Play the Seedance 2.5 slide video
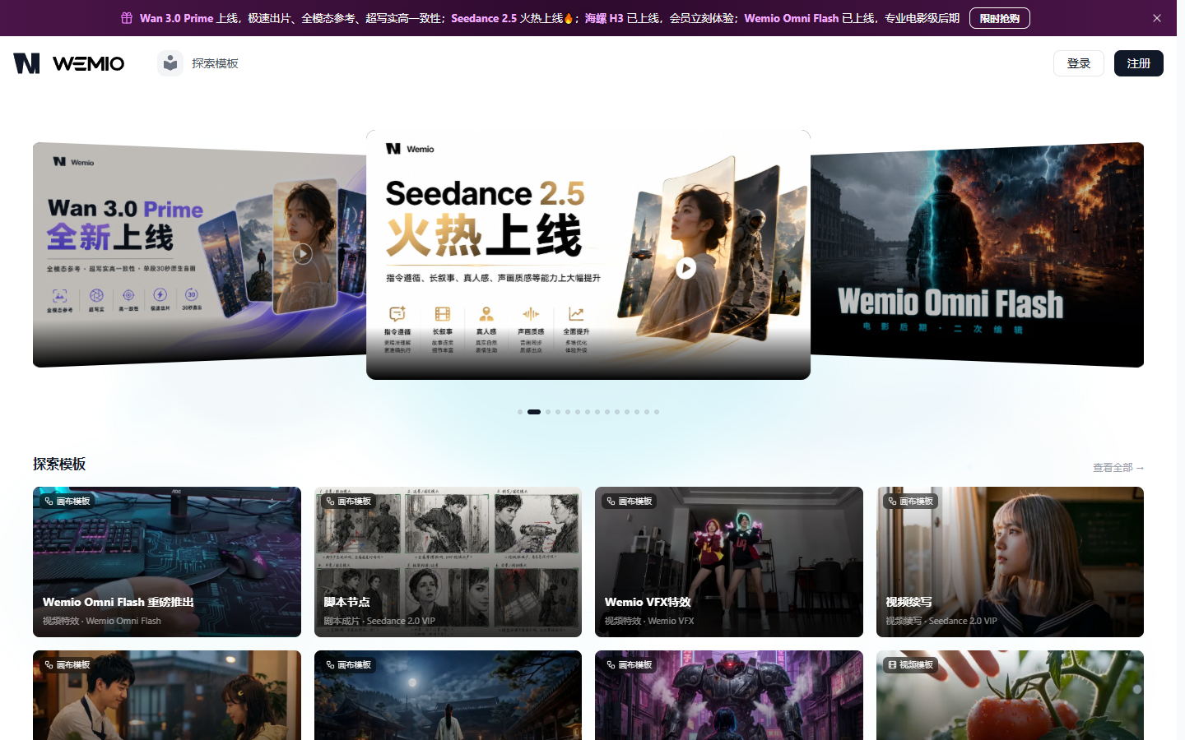1185x740 pixels. (x=685, y=268)
